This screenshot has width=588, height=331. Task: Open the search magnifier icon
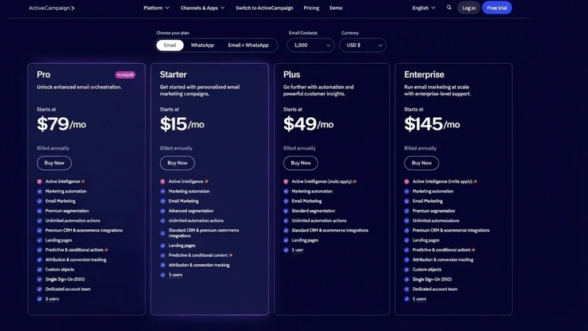coord(449,7)
